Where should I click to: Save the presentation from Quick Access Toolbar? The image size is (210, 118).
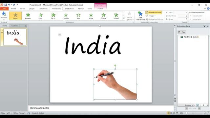(6, 5)
